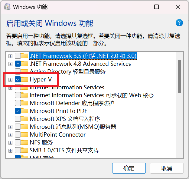Viewport: 189px width, 179px height.
Task: Click the NFS 服务 folder icon
Action: [x=25, y=143]
